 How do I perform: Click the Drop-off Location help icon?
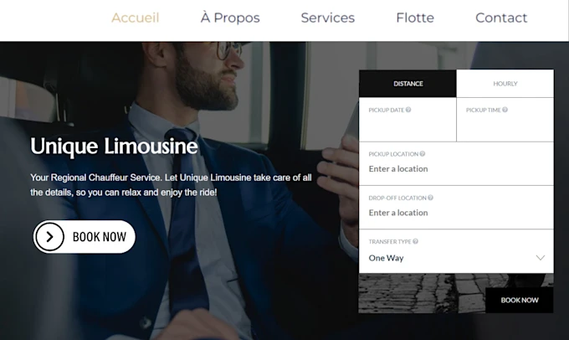(x=430, y=198)
